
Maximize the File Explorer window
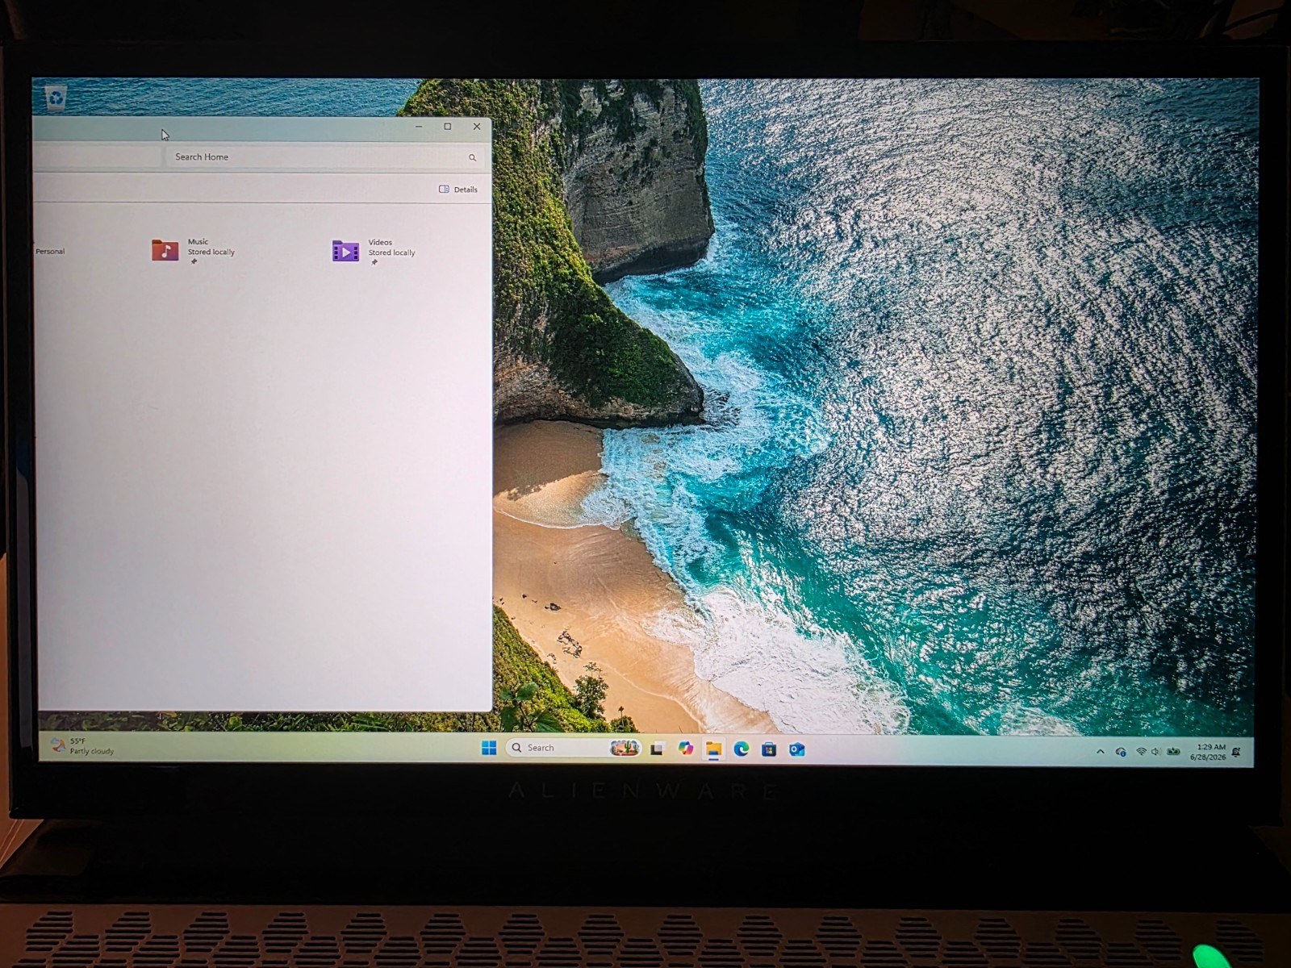(x=448, y=127)
